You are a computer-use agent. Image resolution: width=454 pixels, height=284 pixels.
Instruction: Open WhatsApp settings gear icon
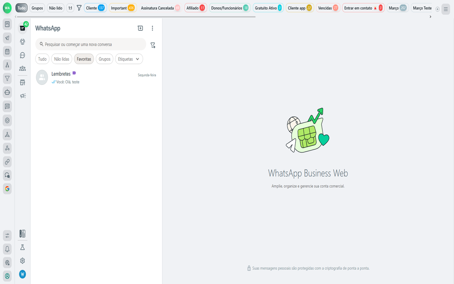(23, 261)
